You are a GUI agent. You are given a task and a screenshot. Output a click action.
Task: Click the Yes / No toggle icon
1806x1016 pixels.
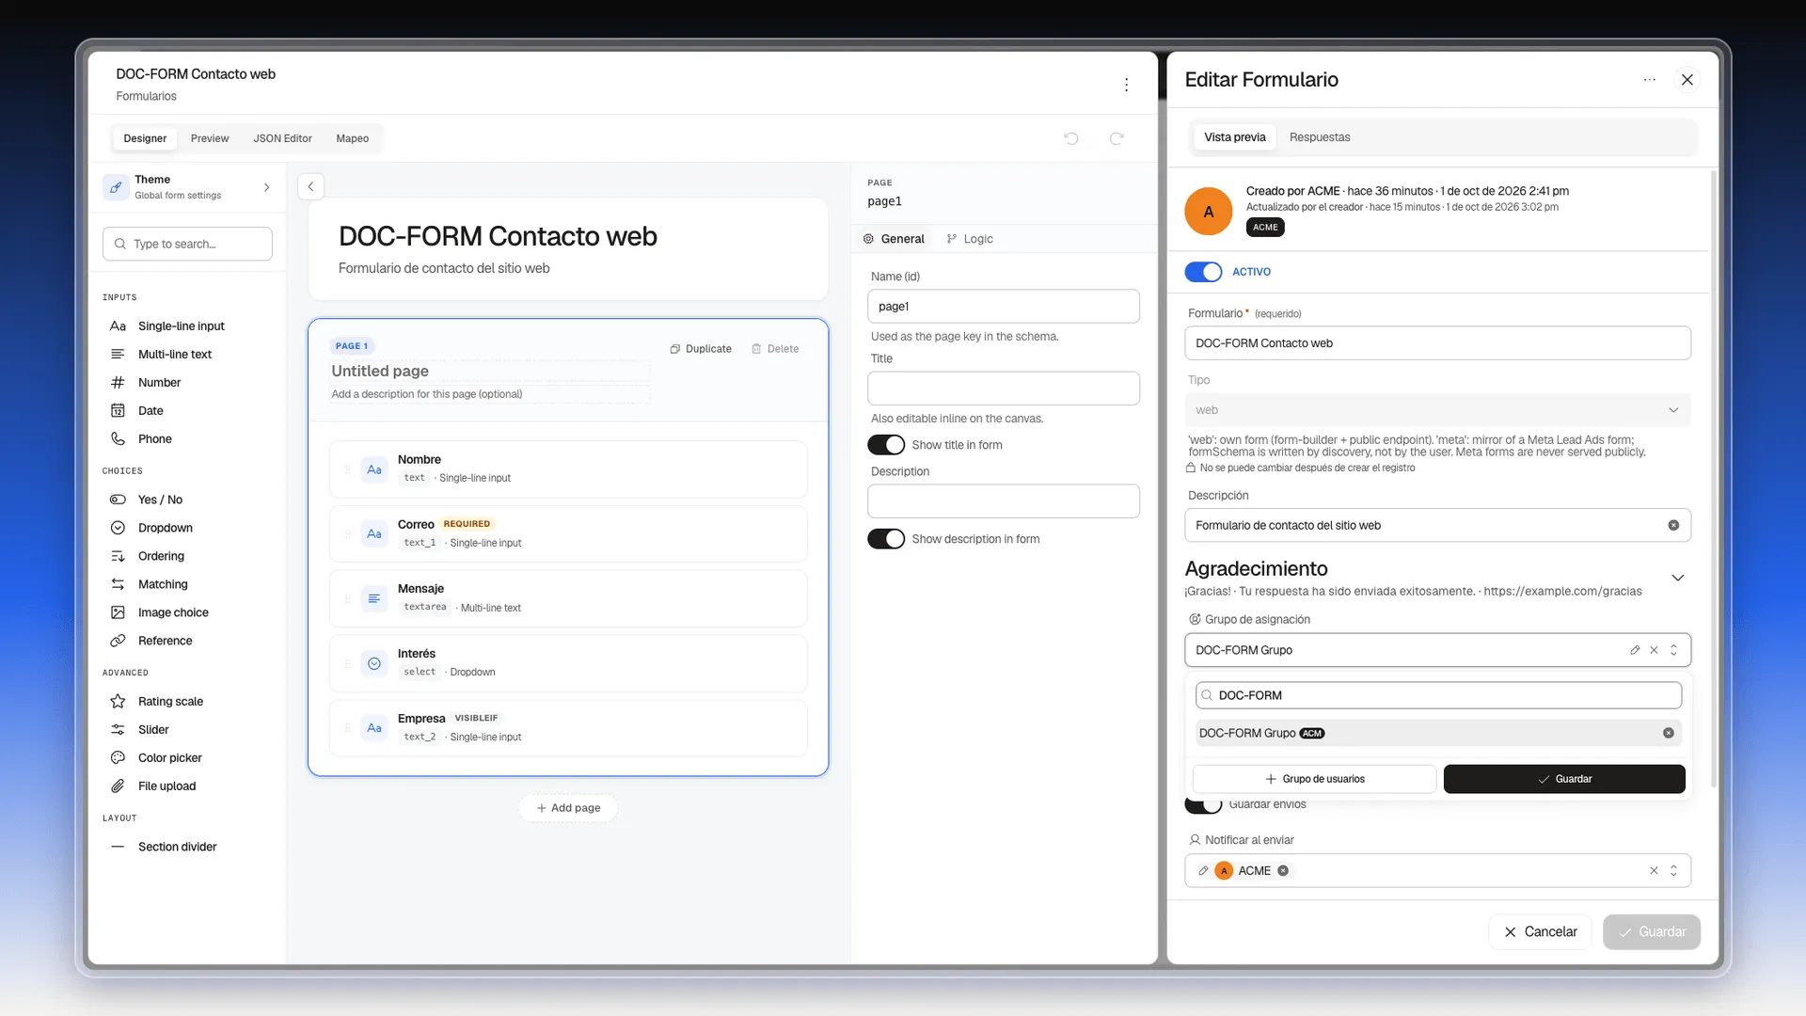[118, 500]
